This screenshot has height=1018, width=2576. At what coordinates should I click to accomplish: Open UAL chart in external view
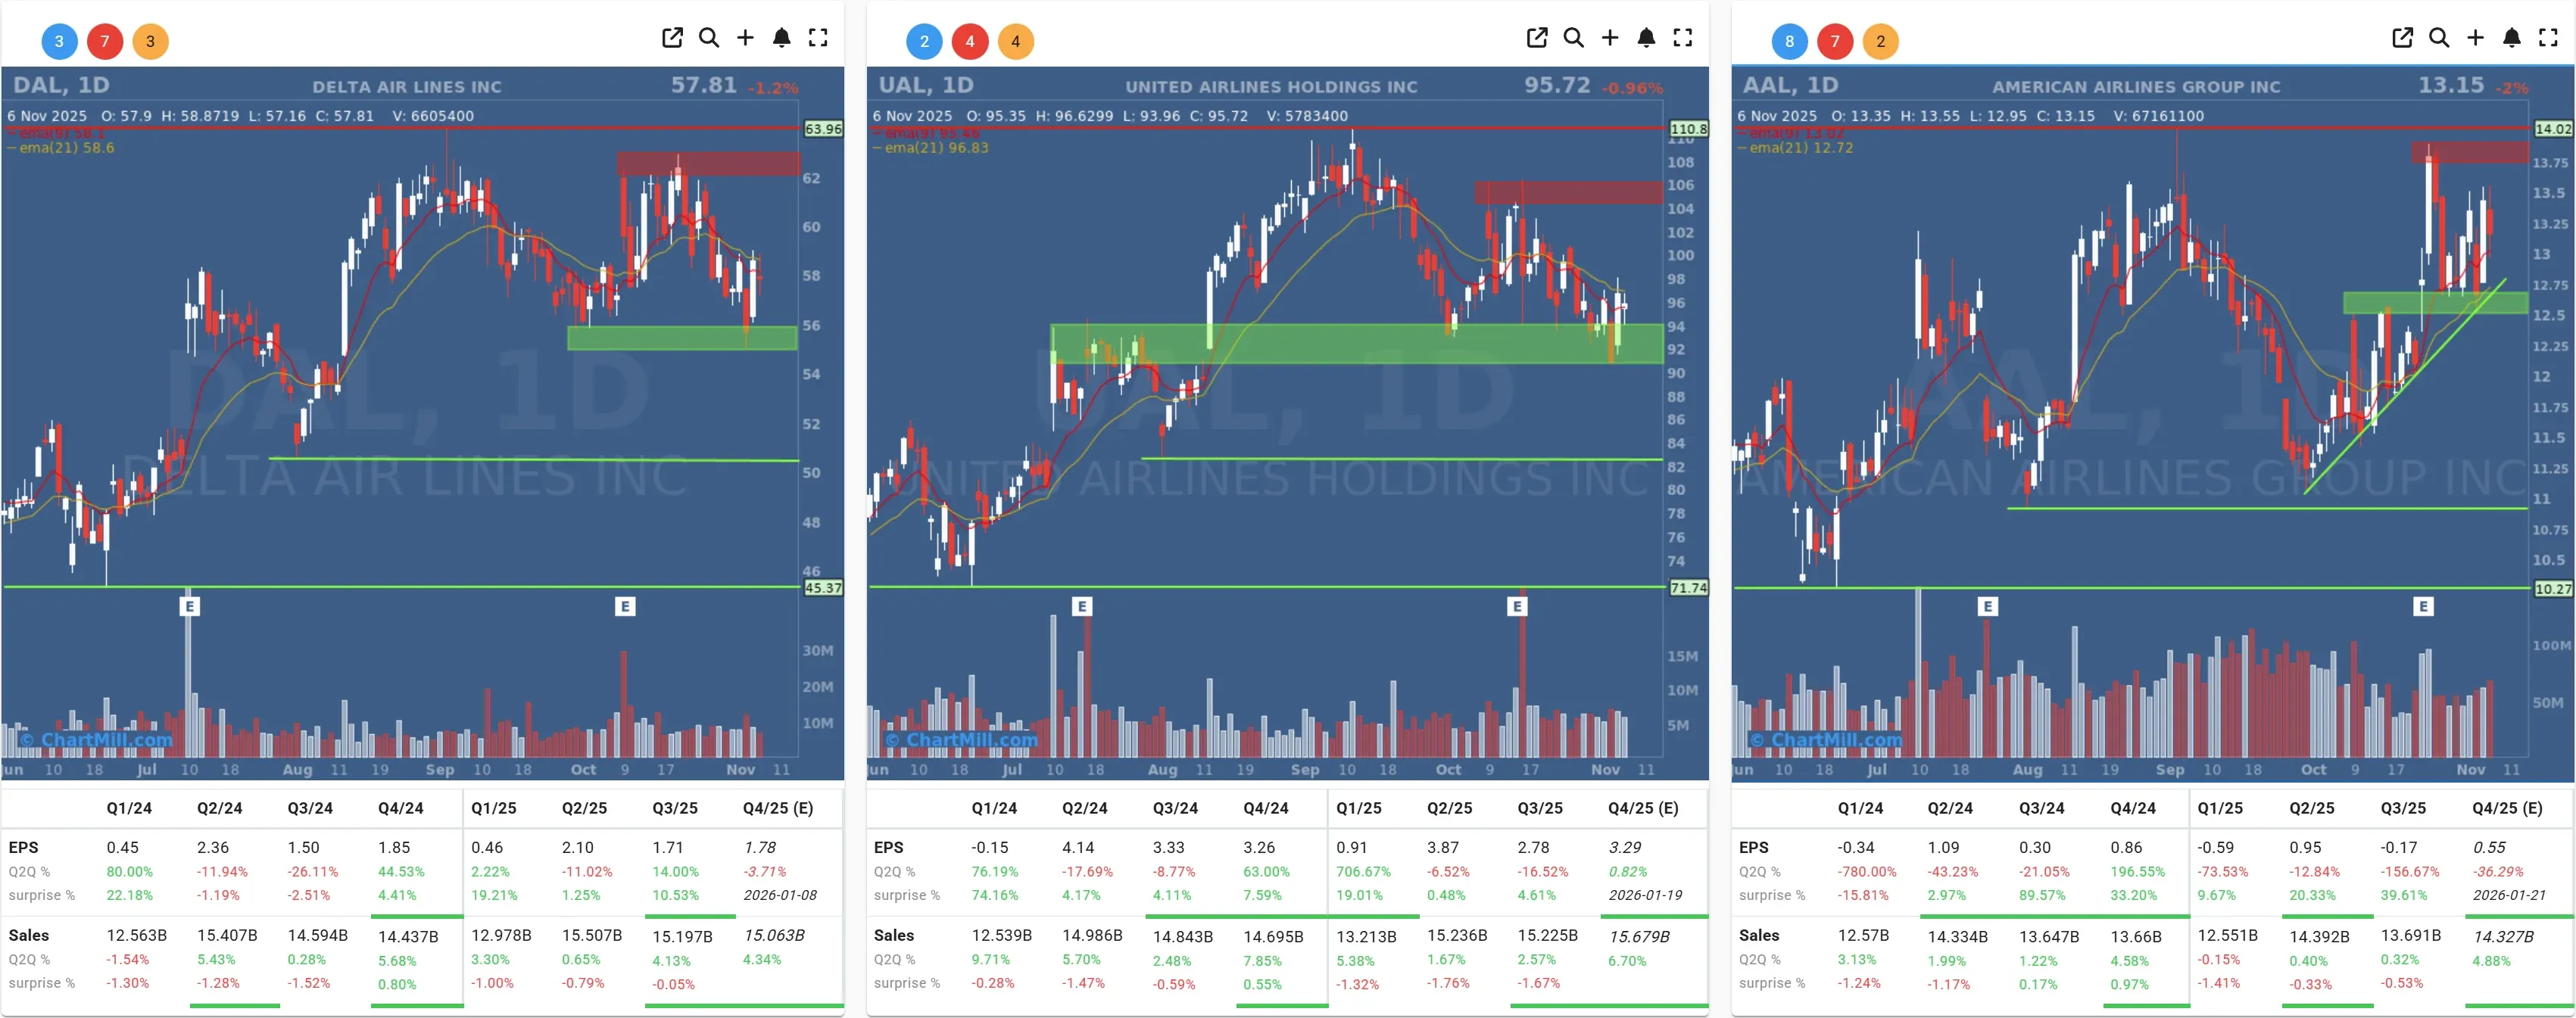tap(1537, 37)
